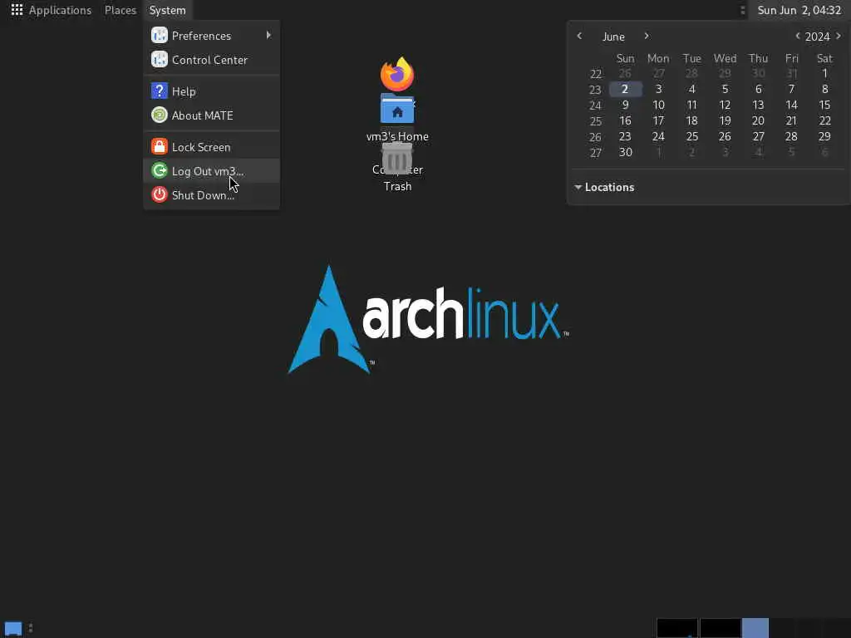Viewport: 851px width, 638px height.
Task: Select the Trash desktop icon
Action: [x=397, y=160]
